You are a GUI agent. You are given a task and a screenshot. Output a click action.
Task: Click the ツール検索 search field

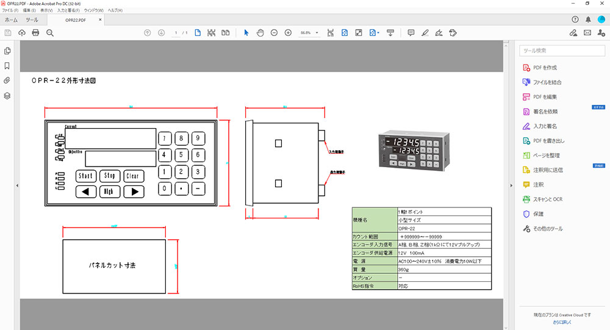[x=561, y=51]
